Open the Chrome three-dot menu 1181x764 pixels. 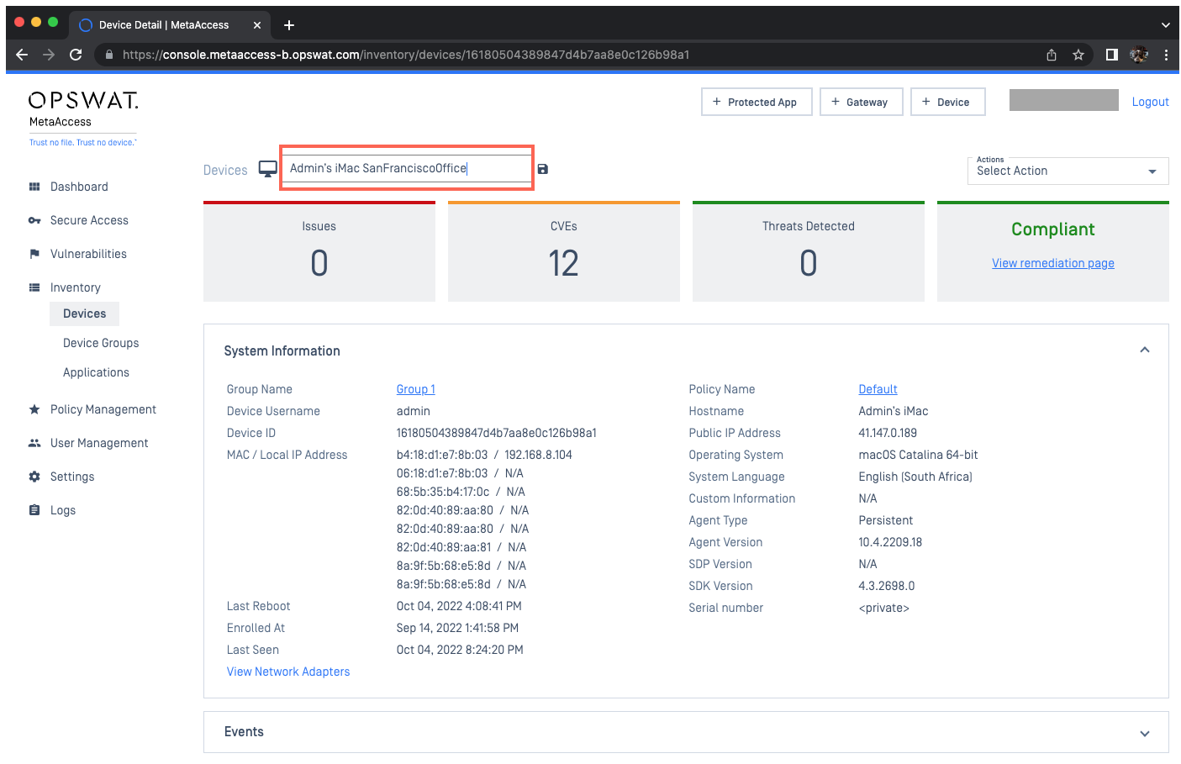pos(1166,55)
